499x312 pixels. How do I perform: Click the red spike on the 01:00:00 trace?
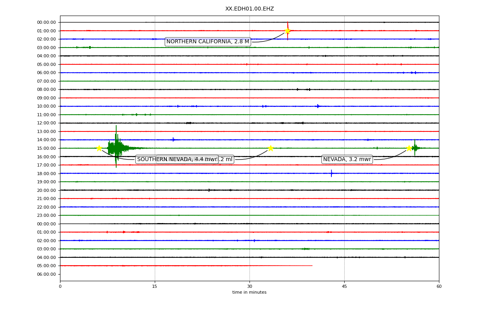pyautogui.click(x=288, y=30)
